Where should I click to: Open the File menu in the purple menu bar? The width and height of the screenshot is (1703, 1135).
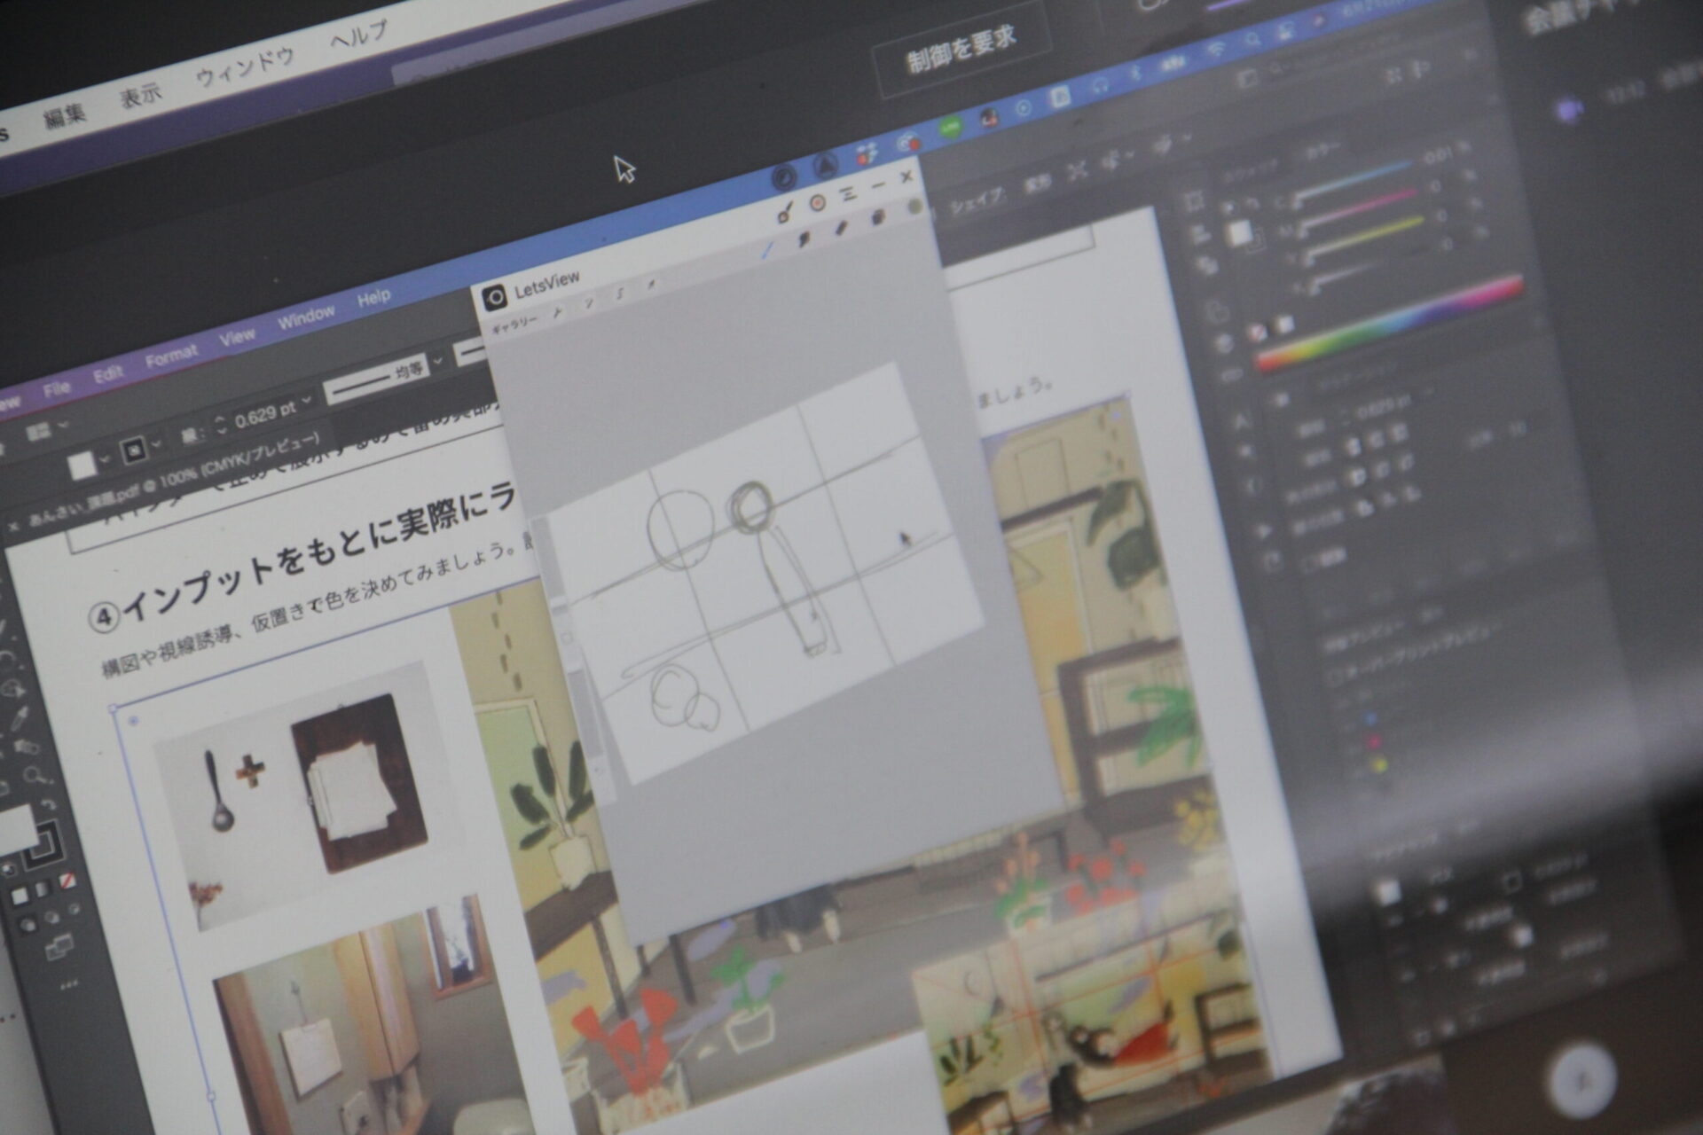(x=56, y=389)
